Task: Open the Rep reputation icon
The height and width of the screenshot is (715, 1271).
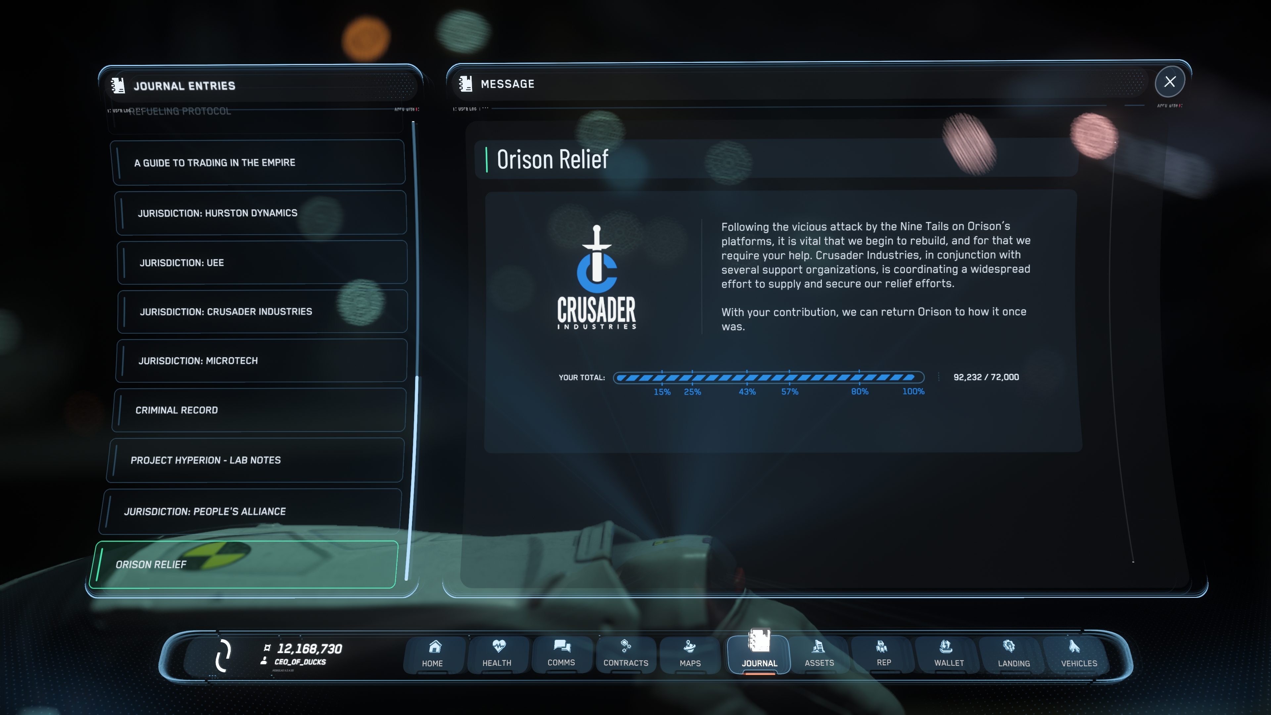Action: pyautogui.click(x=882, y=646)
